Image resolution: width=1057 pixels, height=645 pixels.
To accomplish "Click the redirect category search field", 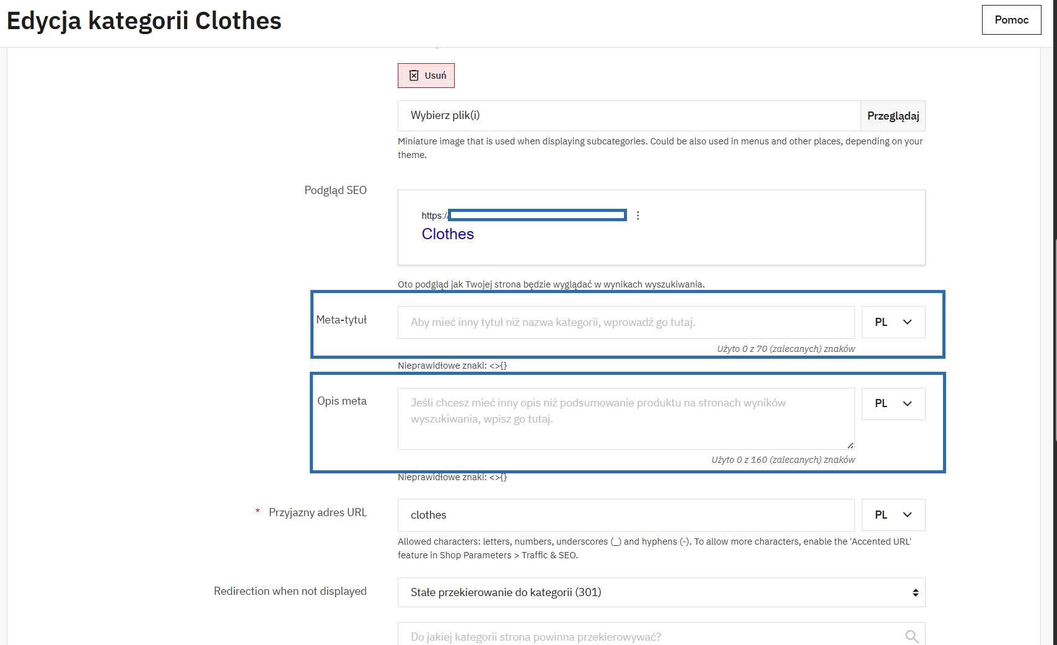I will click(651, 636).
